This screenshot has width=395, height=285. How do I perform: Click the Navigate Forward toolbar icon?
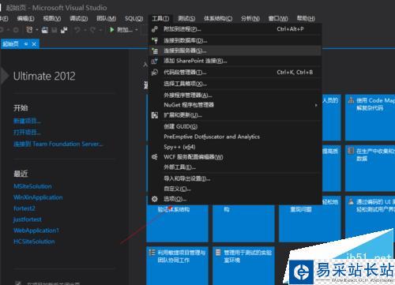tap(16, 30)
